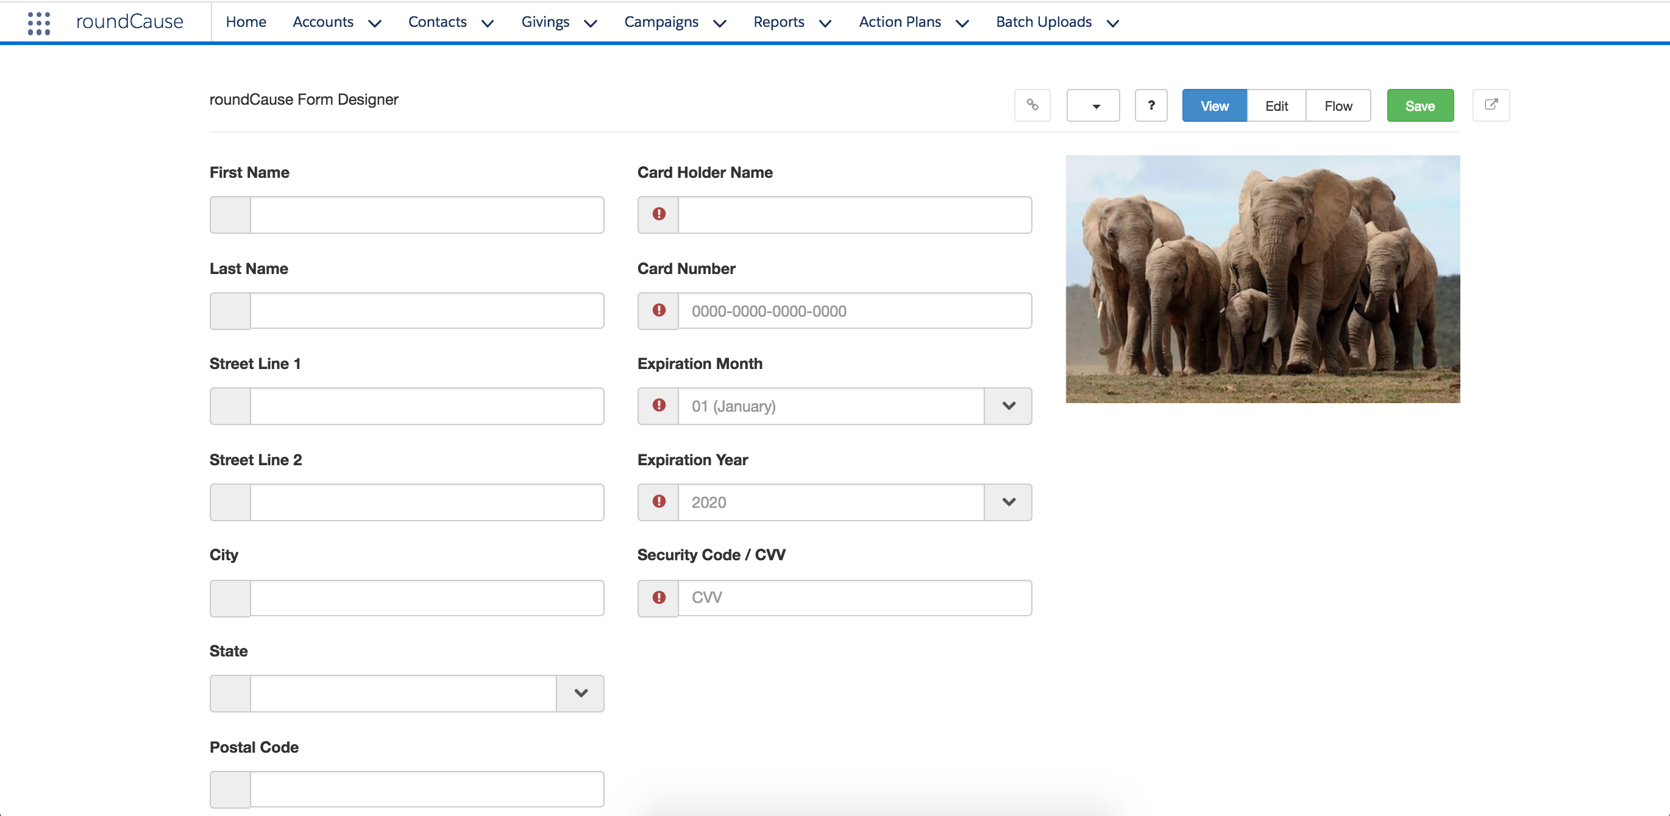Click Card Number required warning icon
The width and height of the screenshot is (1670, 816).
pyautogui.click(x=659, y=310)
